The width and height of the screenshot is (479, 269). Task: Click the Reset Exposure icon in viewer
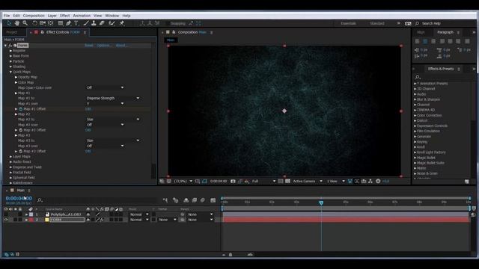coord(378,181)
